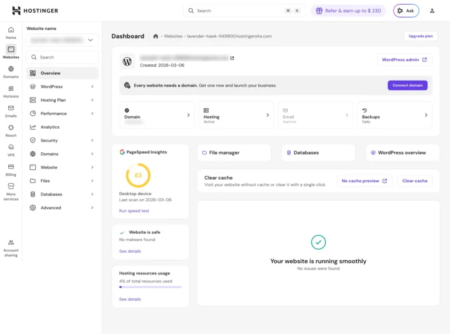Click the gift icon in refer banner
Image resolution: width=450 pixels, height=334 pixels.
tap(319, 11)
